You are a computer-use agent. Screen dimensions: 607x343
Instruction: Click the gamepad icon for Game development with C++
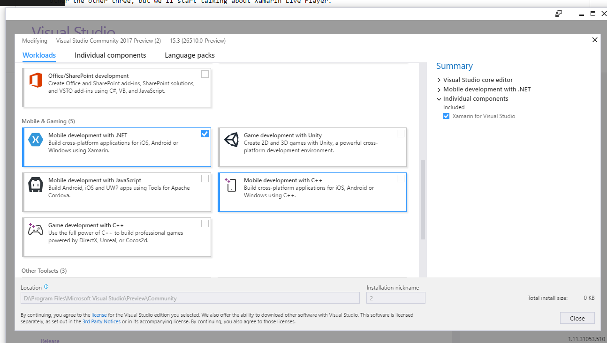pos(36,229)
